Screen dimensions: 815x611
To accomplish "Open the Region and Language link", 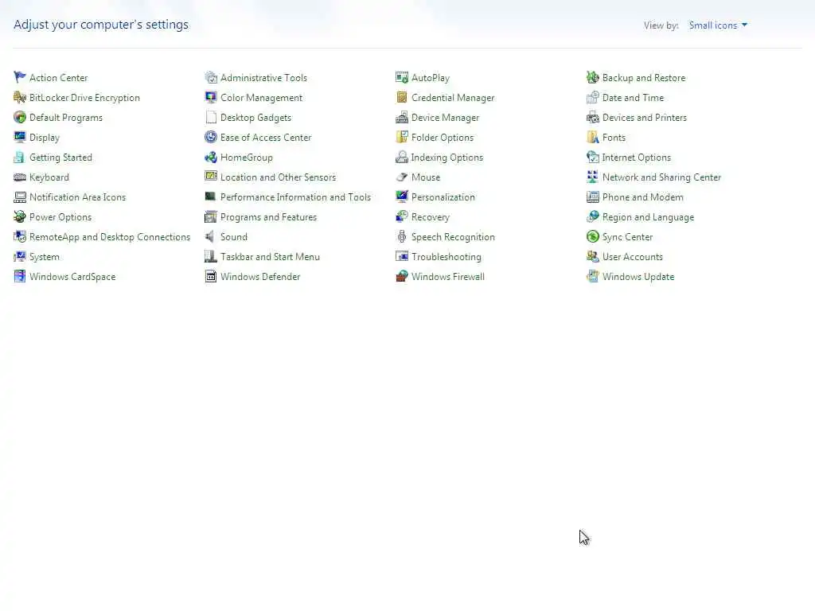I will click(648, 217).
